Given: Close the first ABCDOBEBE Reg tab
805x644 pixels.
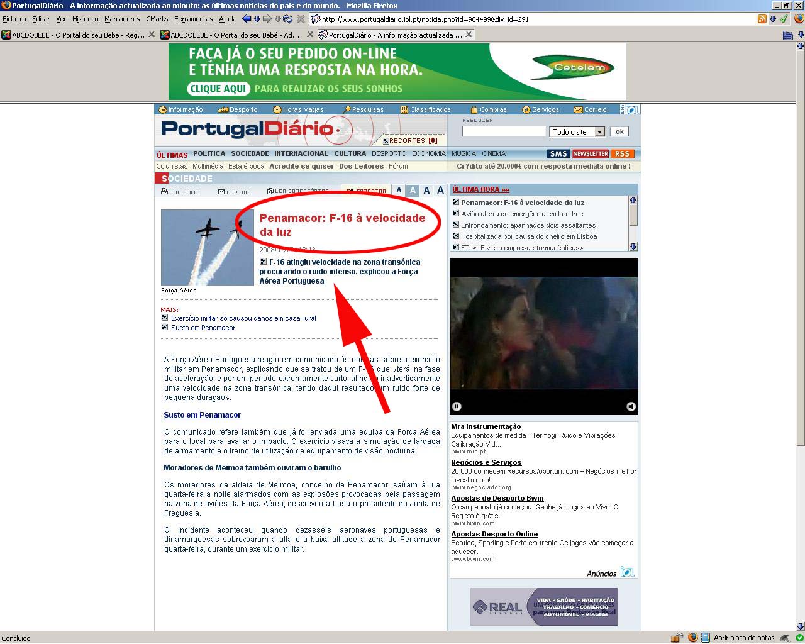Looking at the screenshot, I should tap(152, 35).
